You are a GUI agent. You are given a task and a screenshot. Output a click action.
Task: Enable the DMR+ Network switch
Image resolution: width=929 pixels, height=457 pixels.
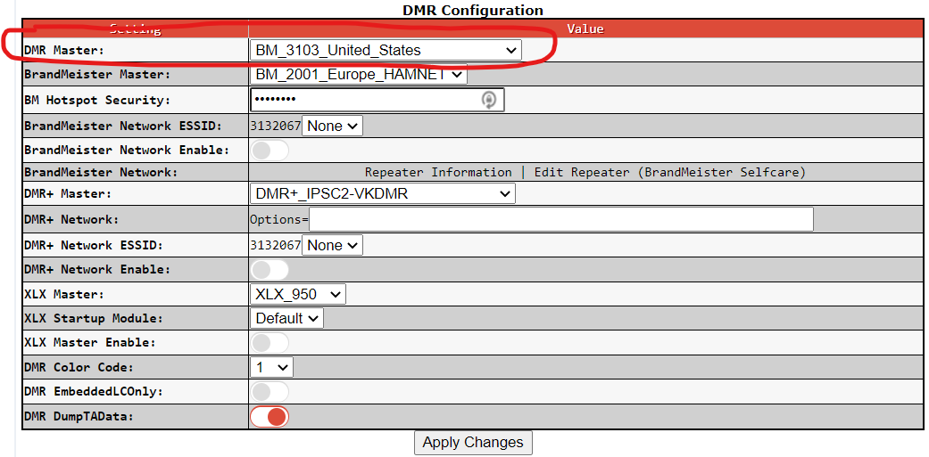[x=270, y=270]
